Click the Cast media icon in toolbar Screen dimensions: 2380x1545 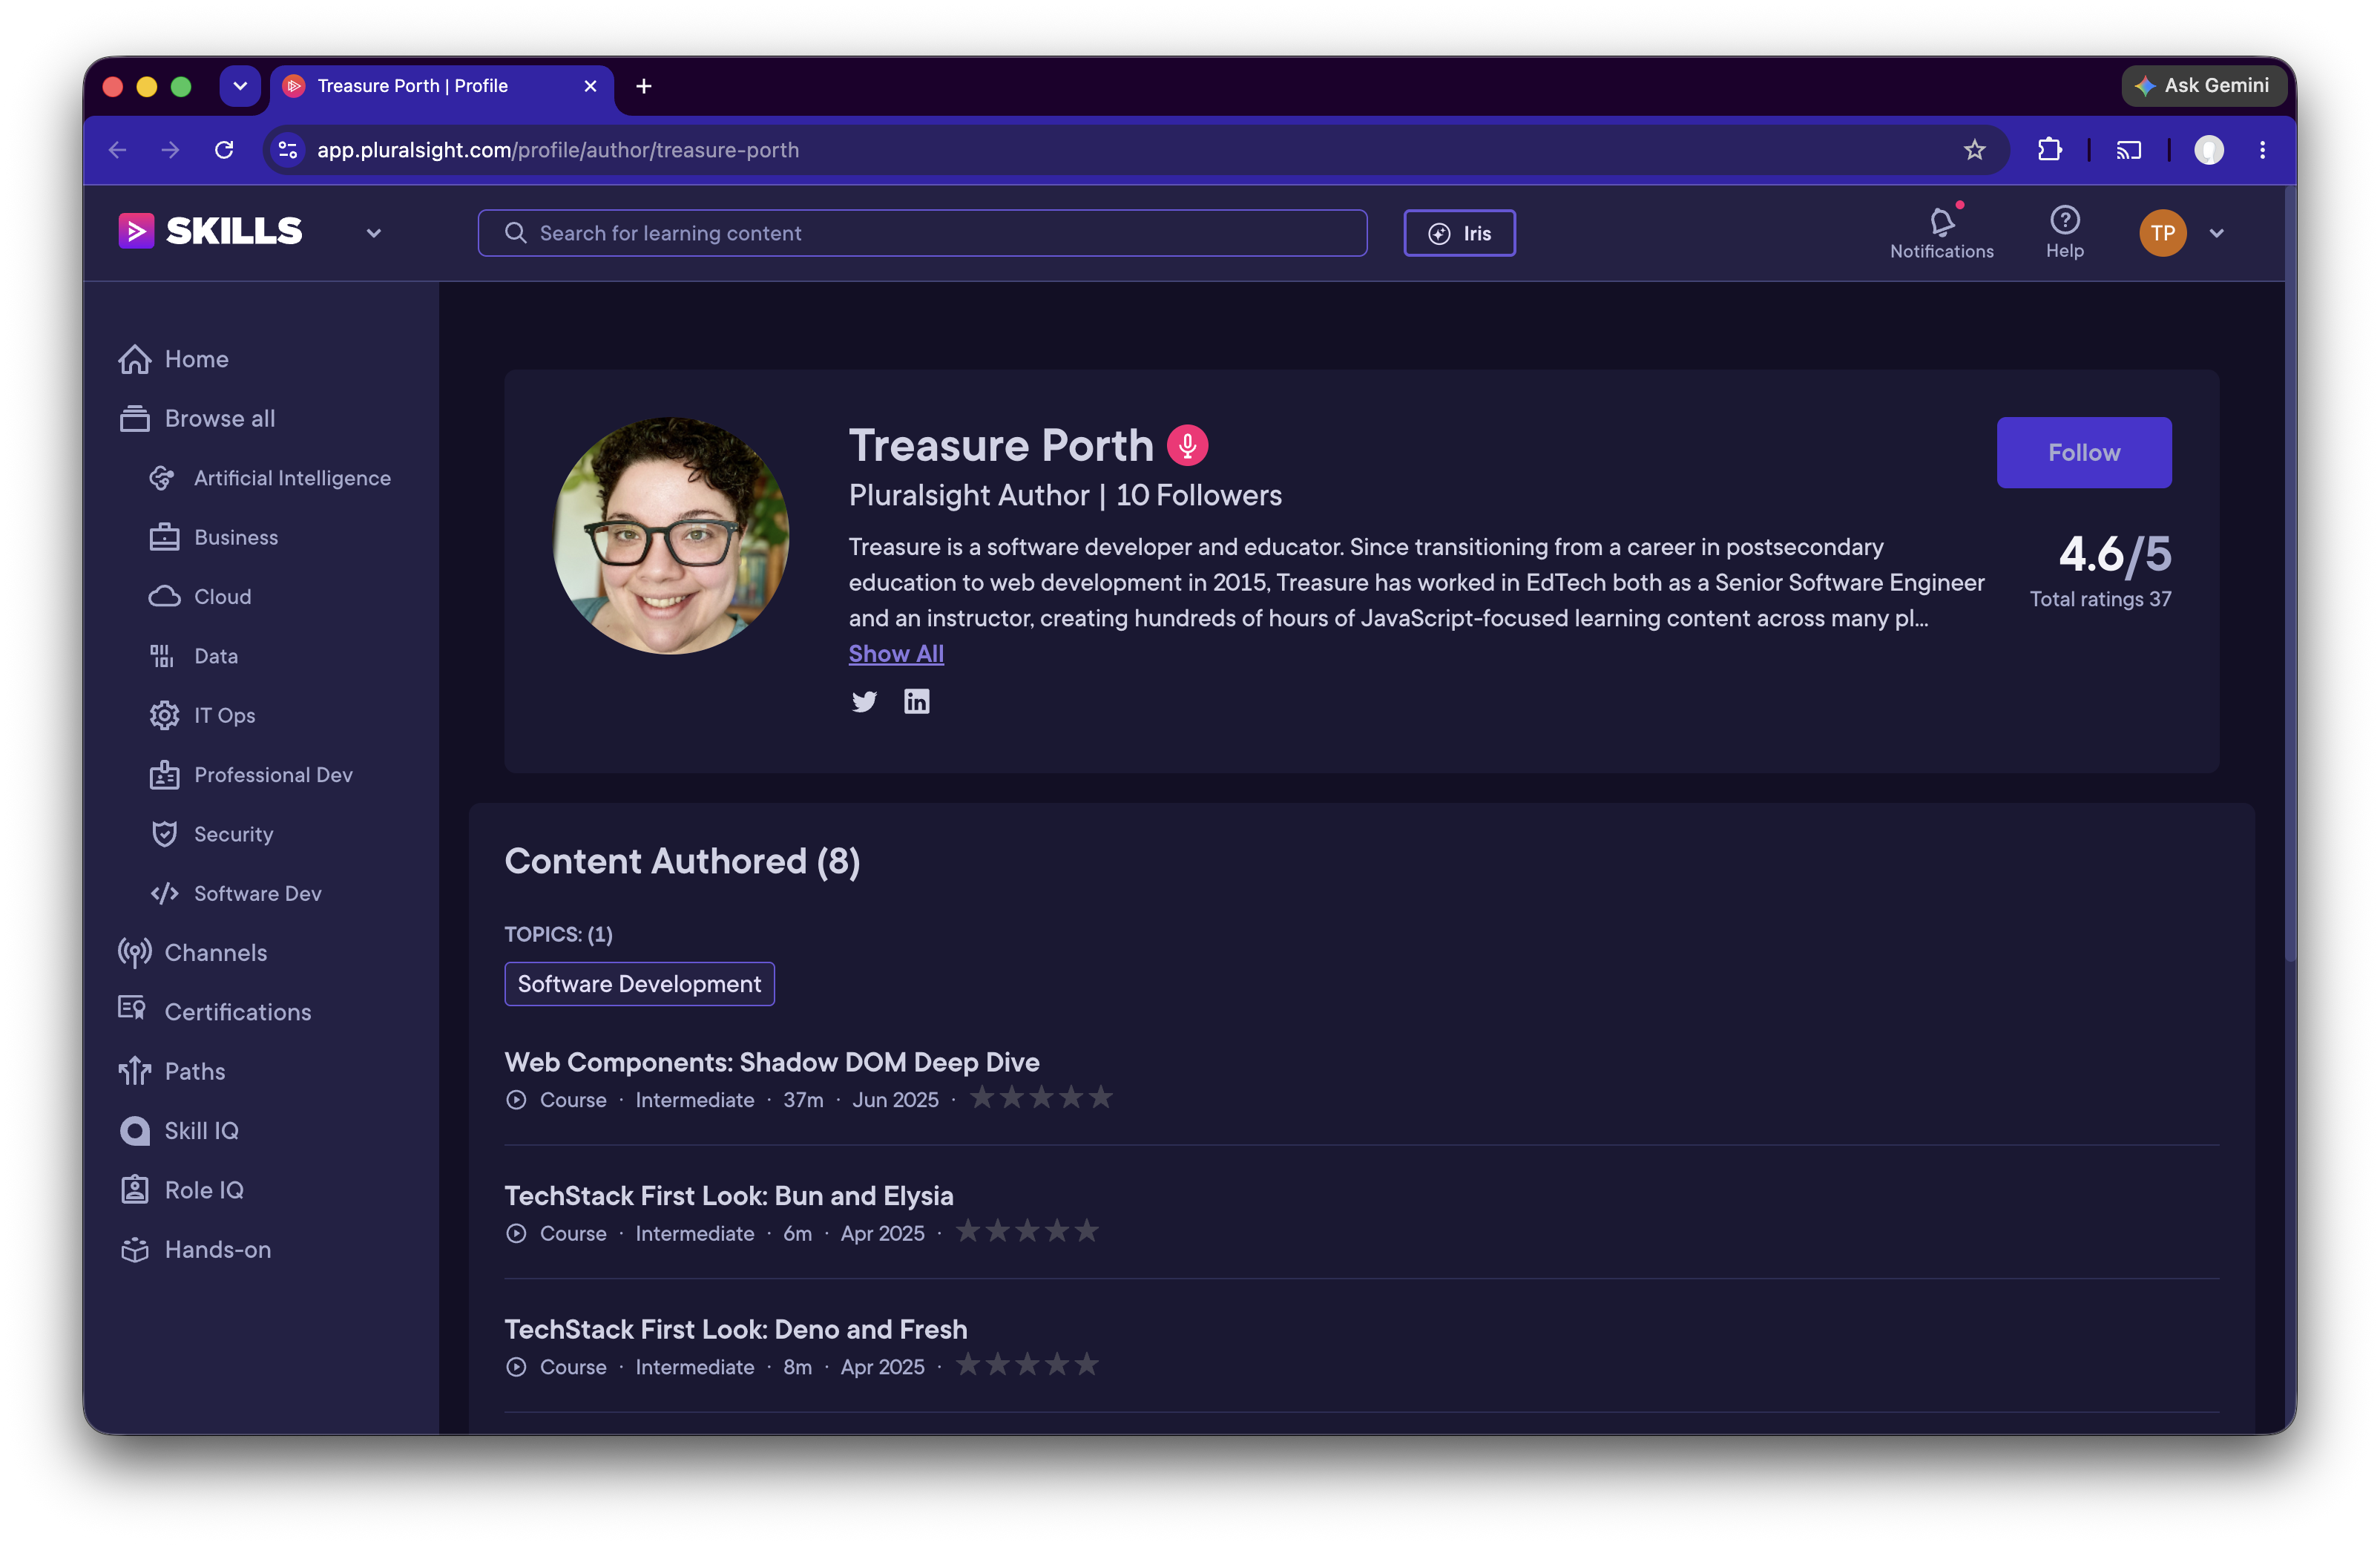2129,150
